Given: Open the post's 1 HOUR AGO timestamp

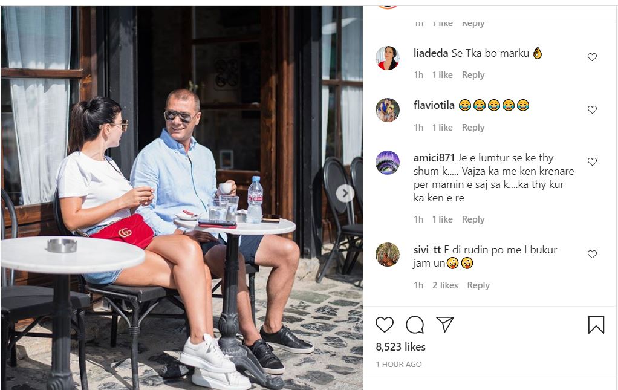Looking at the screenshot, I should (x=398, y=365).
